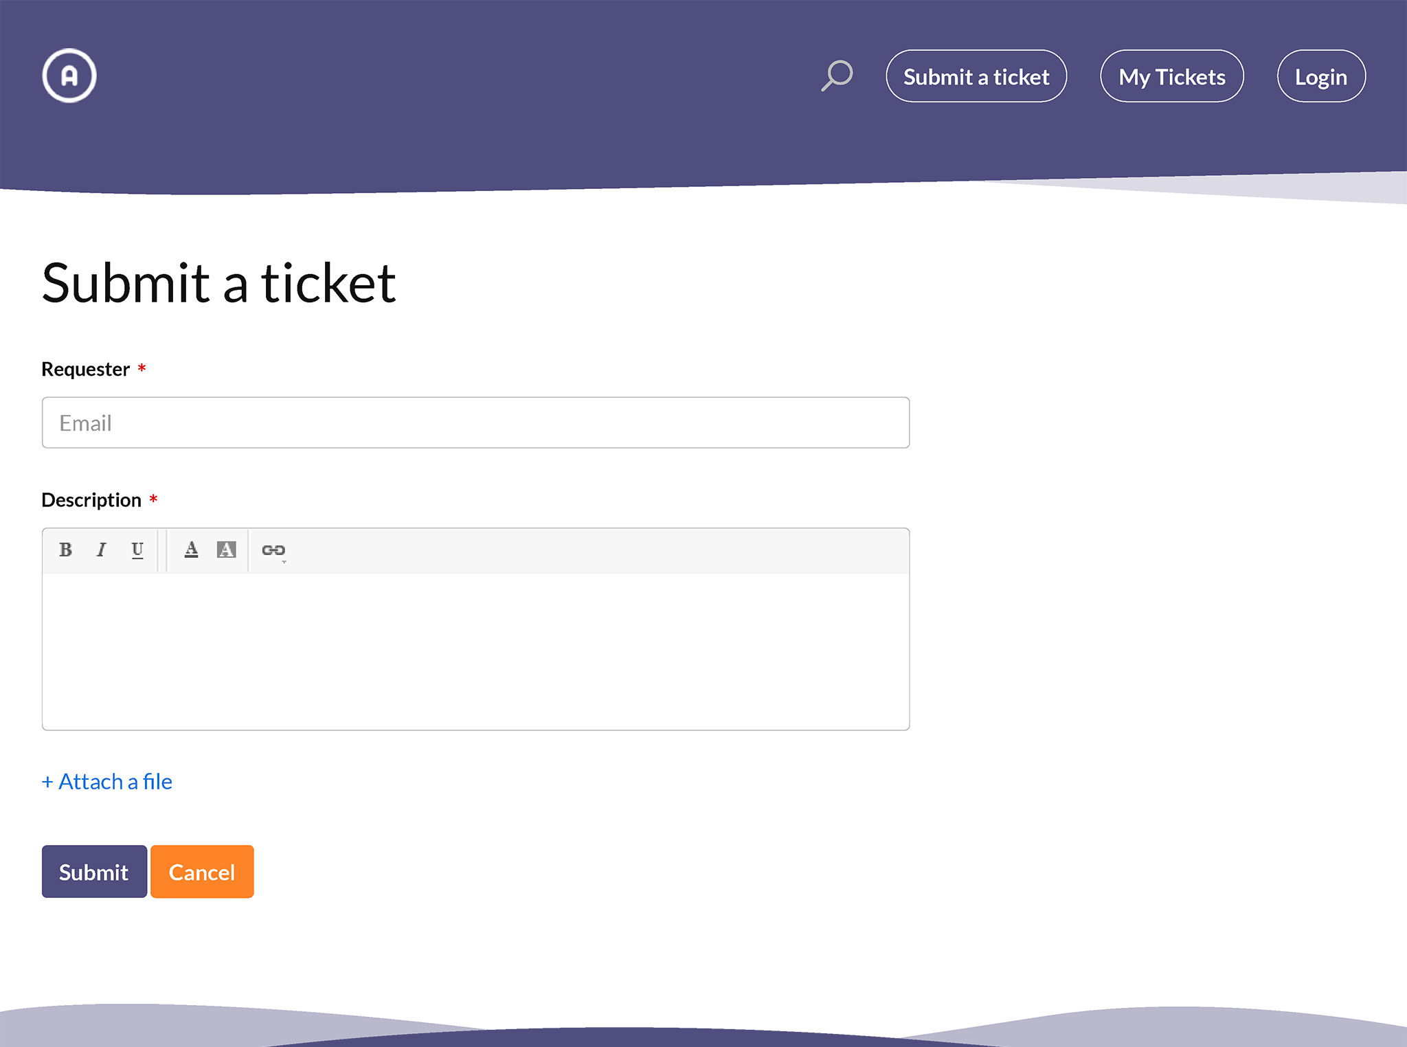Submit the ticket form

click(x=94, y=872)
